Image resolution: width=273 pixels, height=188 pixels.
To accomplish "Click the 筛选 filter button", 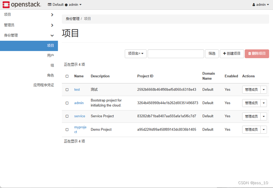I will 212,54.
